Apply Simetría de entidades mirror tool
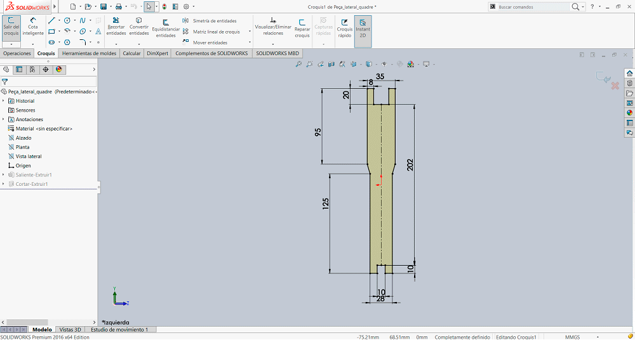Viewport: 635px width, 340px height. tap(210, 21)
